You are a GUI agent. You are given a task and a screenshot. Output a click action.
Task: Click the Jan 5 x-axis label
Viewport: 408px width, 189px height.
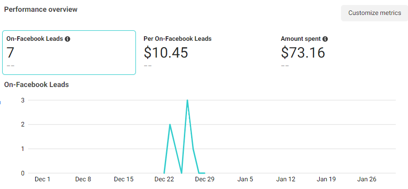pyautogui.click(x=245, y=179)
